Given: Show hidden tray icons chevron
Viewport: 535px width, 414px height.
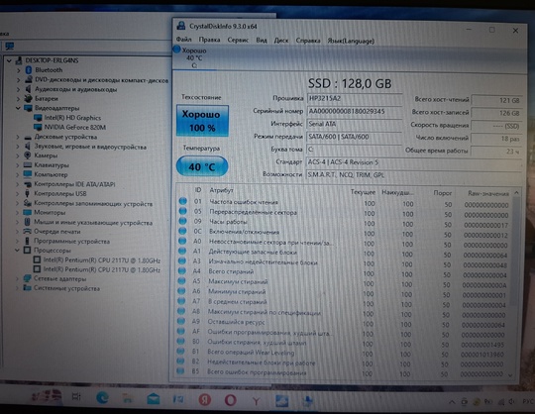Looking at the screenshot, I should (452, 402).
